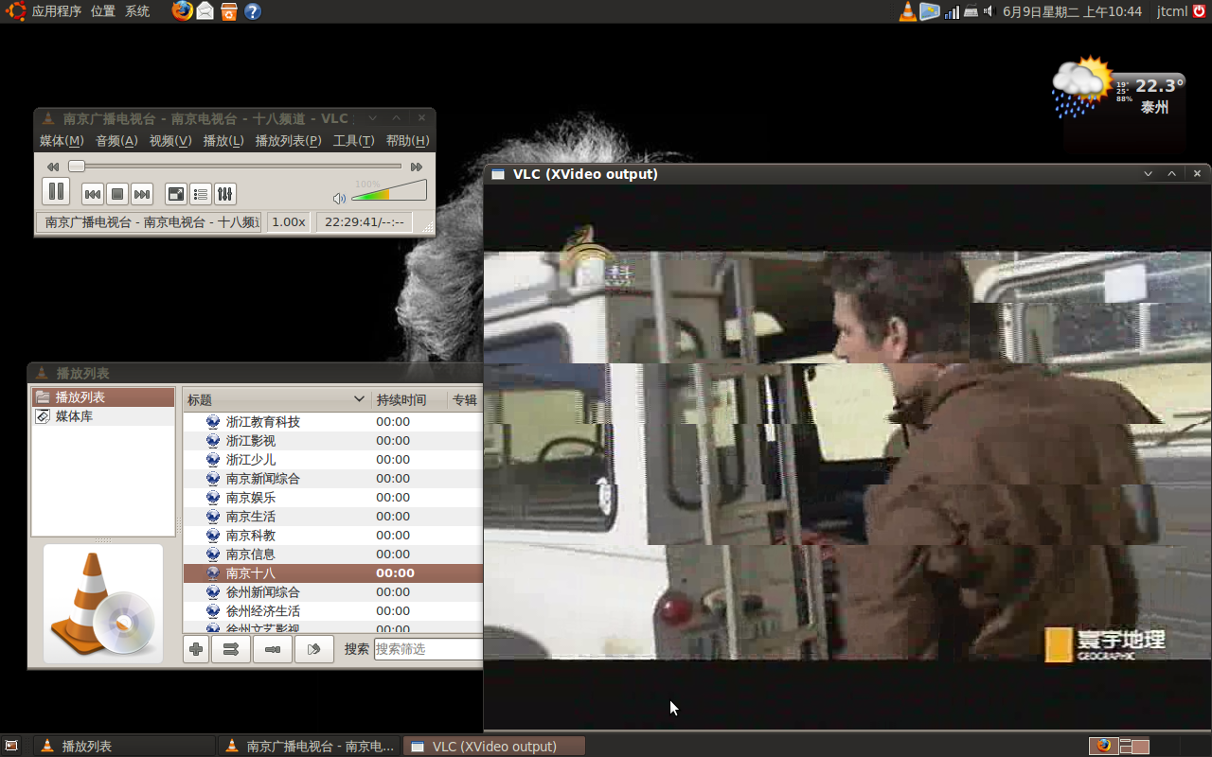Skip to next track button
The image size is (1212, 757).
(x=142, y=194)
